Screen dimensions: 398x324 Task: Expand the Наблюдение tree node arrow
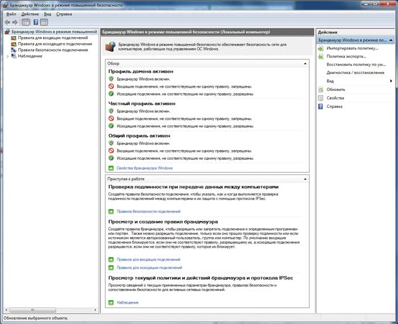(8, 56)
